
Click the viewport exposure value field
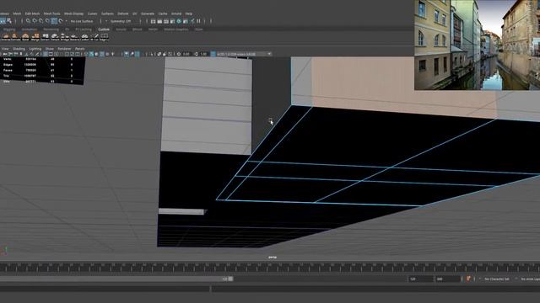click(x=186, y=54)
